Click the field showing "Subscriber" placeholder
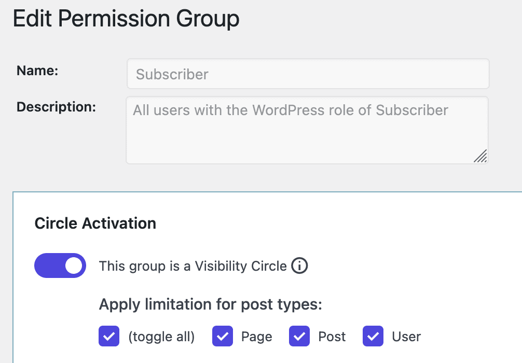This screenshot has height=363, width=522. pos(307,74)
